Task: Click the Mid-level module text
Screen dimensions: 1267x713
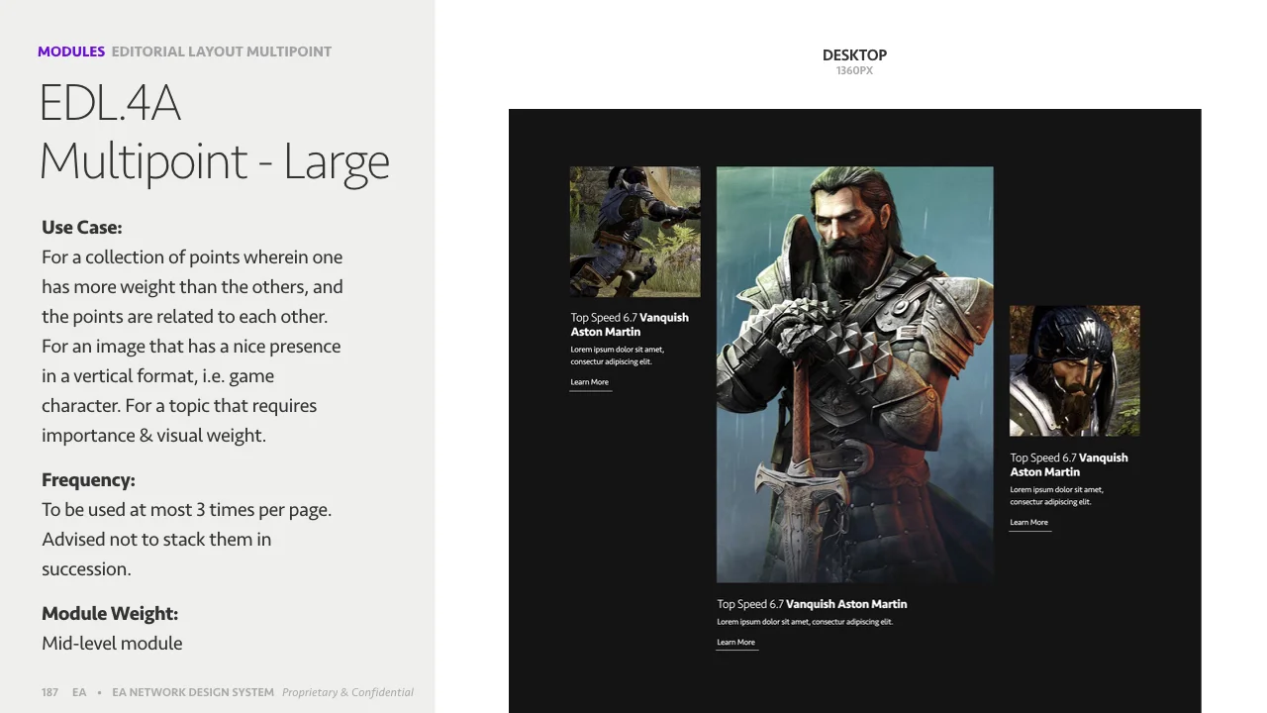Action: tap(112, 643)
